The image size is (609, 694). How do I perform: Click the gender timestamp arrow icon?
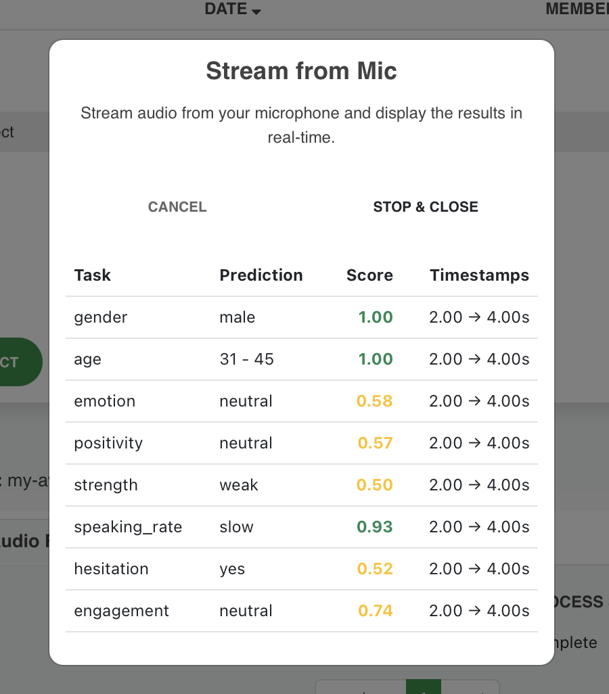click(474, 317)
